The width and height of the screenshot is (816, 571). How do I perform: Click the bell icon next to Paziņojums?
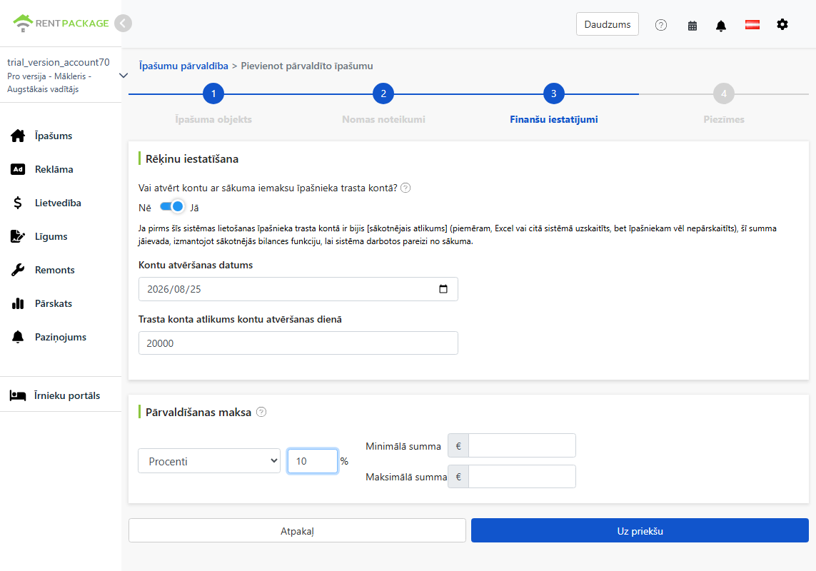point(18,337)
